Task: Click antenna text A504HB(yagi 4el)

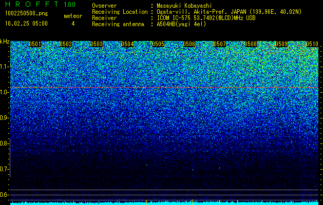Action: point(181,24)
